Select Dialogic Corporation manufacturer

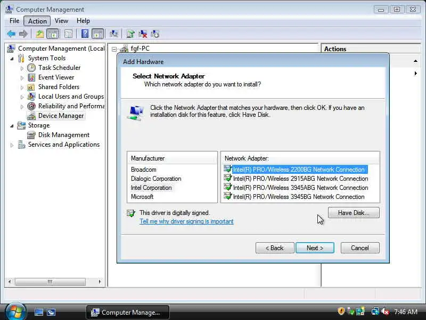pyautogui.click(x=156, y=179)
